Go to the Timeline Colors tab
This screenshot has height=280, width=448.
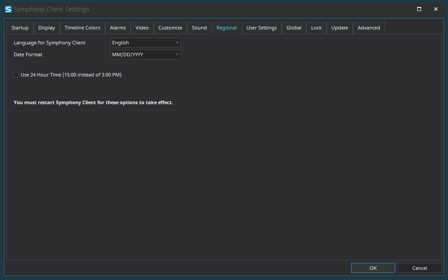click(x=82, y=28)
